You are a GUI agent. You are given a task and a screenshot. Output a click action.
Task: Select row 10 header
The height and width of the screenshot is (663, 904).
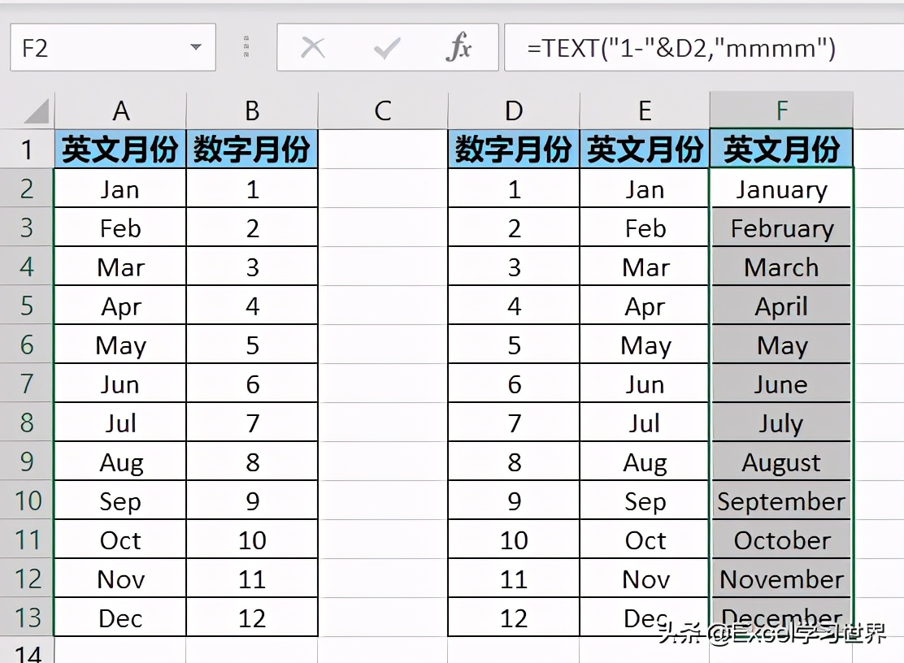click(x=27, y=500)
